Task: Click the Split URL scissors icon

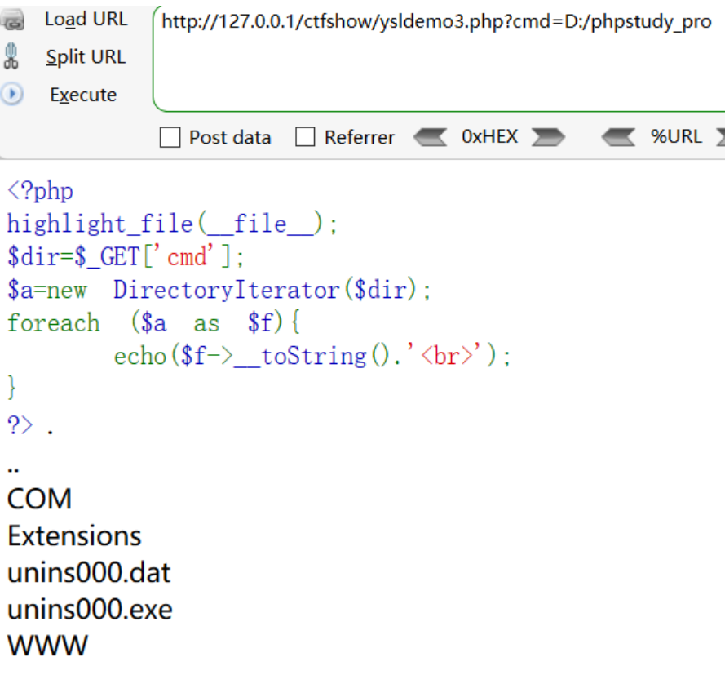Action: coord(11,56)
